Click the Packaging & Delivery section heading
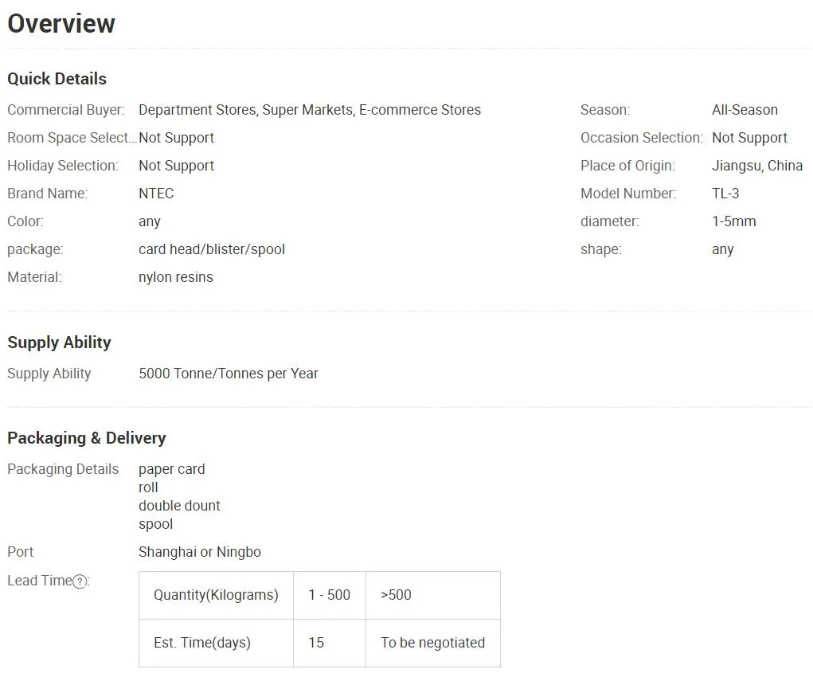Image resolution: width=813 pixels, height=677 pixels. pyautogui.click(x=86, y=438)
